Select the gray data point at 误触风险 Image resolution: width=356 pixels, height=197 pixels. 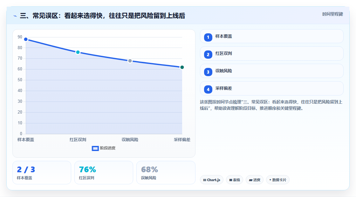(x=130, y=61)
